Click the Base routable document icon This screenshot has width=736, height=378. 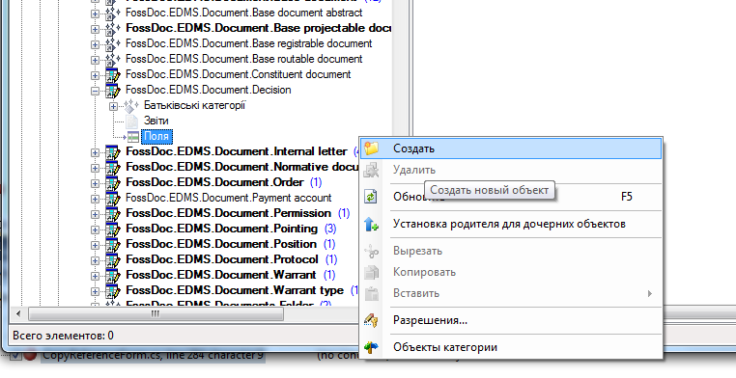(113, 60)
